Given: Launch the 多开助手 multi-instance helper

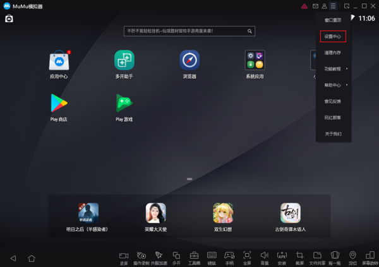Looking at the screenshot, I should point(124,62).
